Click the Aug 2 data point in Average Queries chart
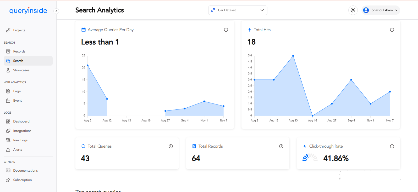Image resolution: width=418 pixels, height=192 pixels. (x=87, y=65)
